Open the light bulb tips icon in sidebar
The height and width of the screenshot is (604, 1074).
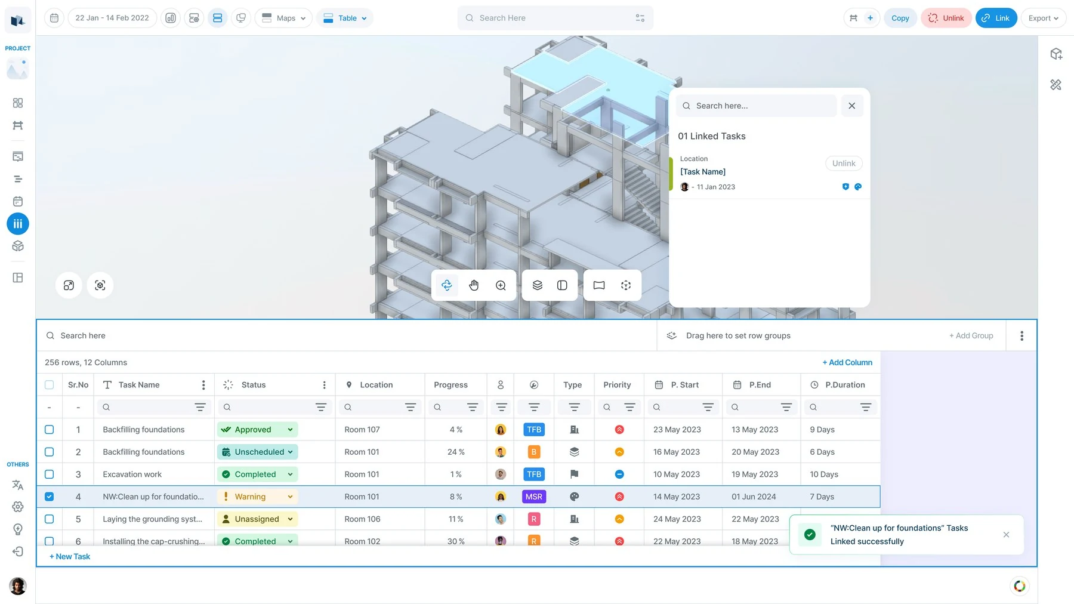click(x=18, y=529)
